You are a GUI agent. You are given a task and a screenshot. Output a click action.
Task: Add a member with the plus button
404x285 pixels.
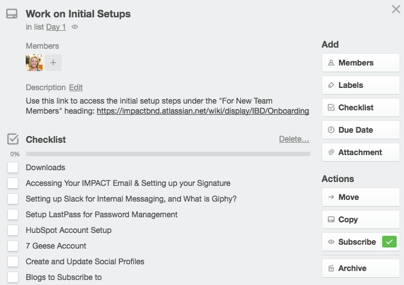point(53,63)
